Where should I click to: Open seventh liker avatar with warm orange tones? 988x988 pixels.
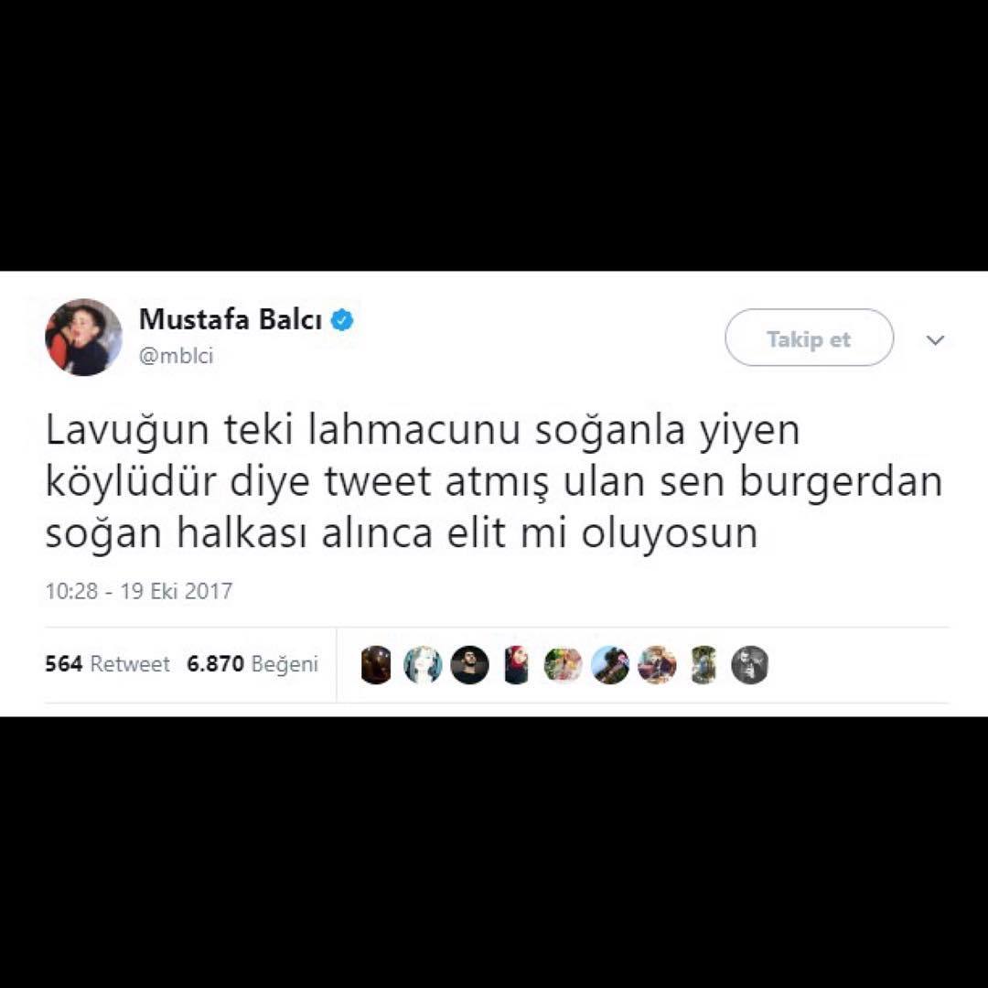tap(657, 665)
